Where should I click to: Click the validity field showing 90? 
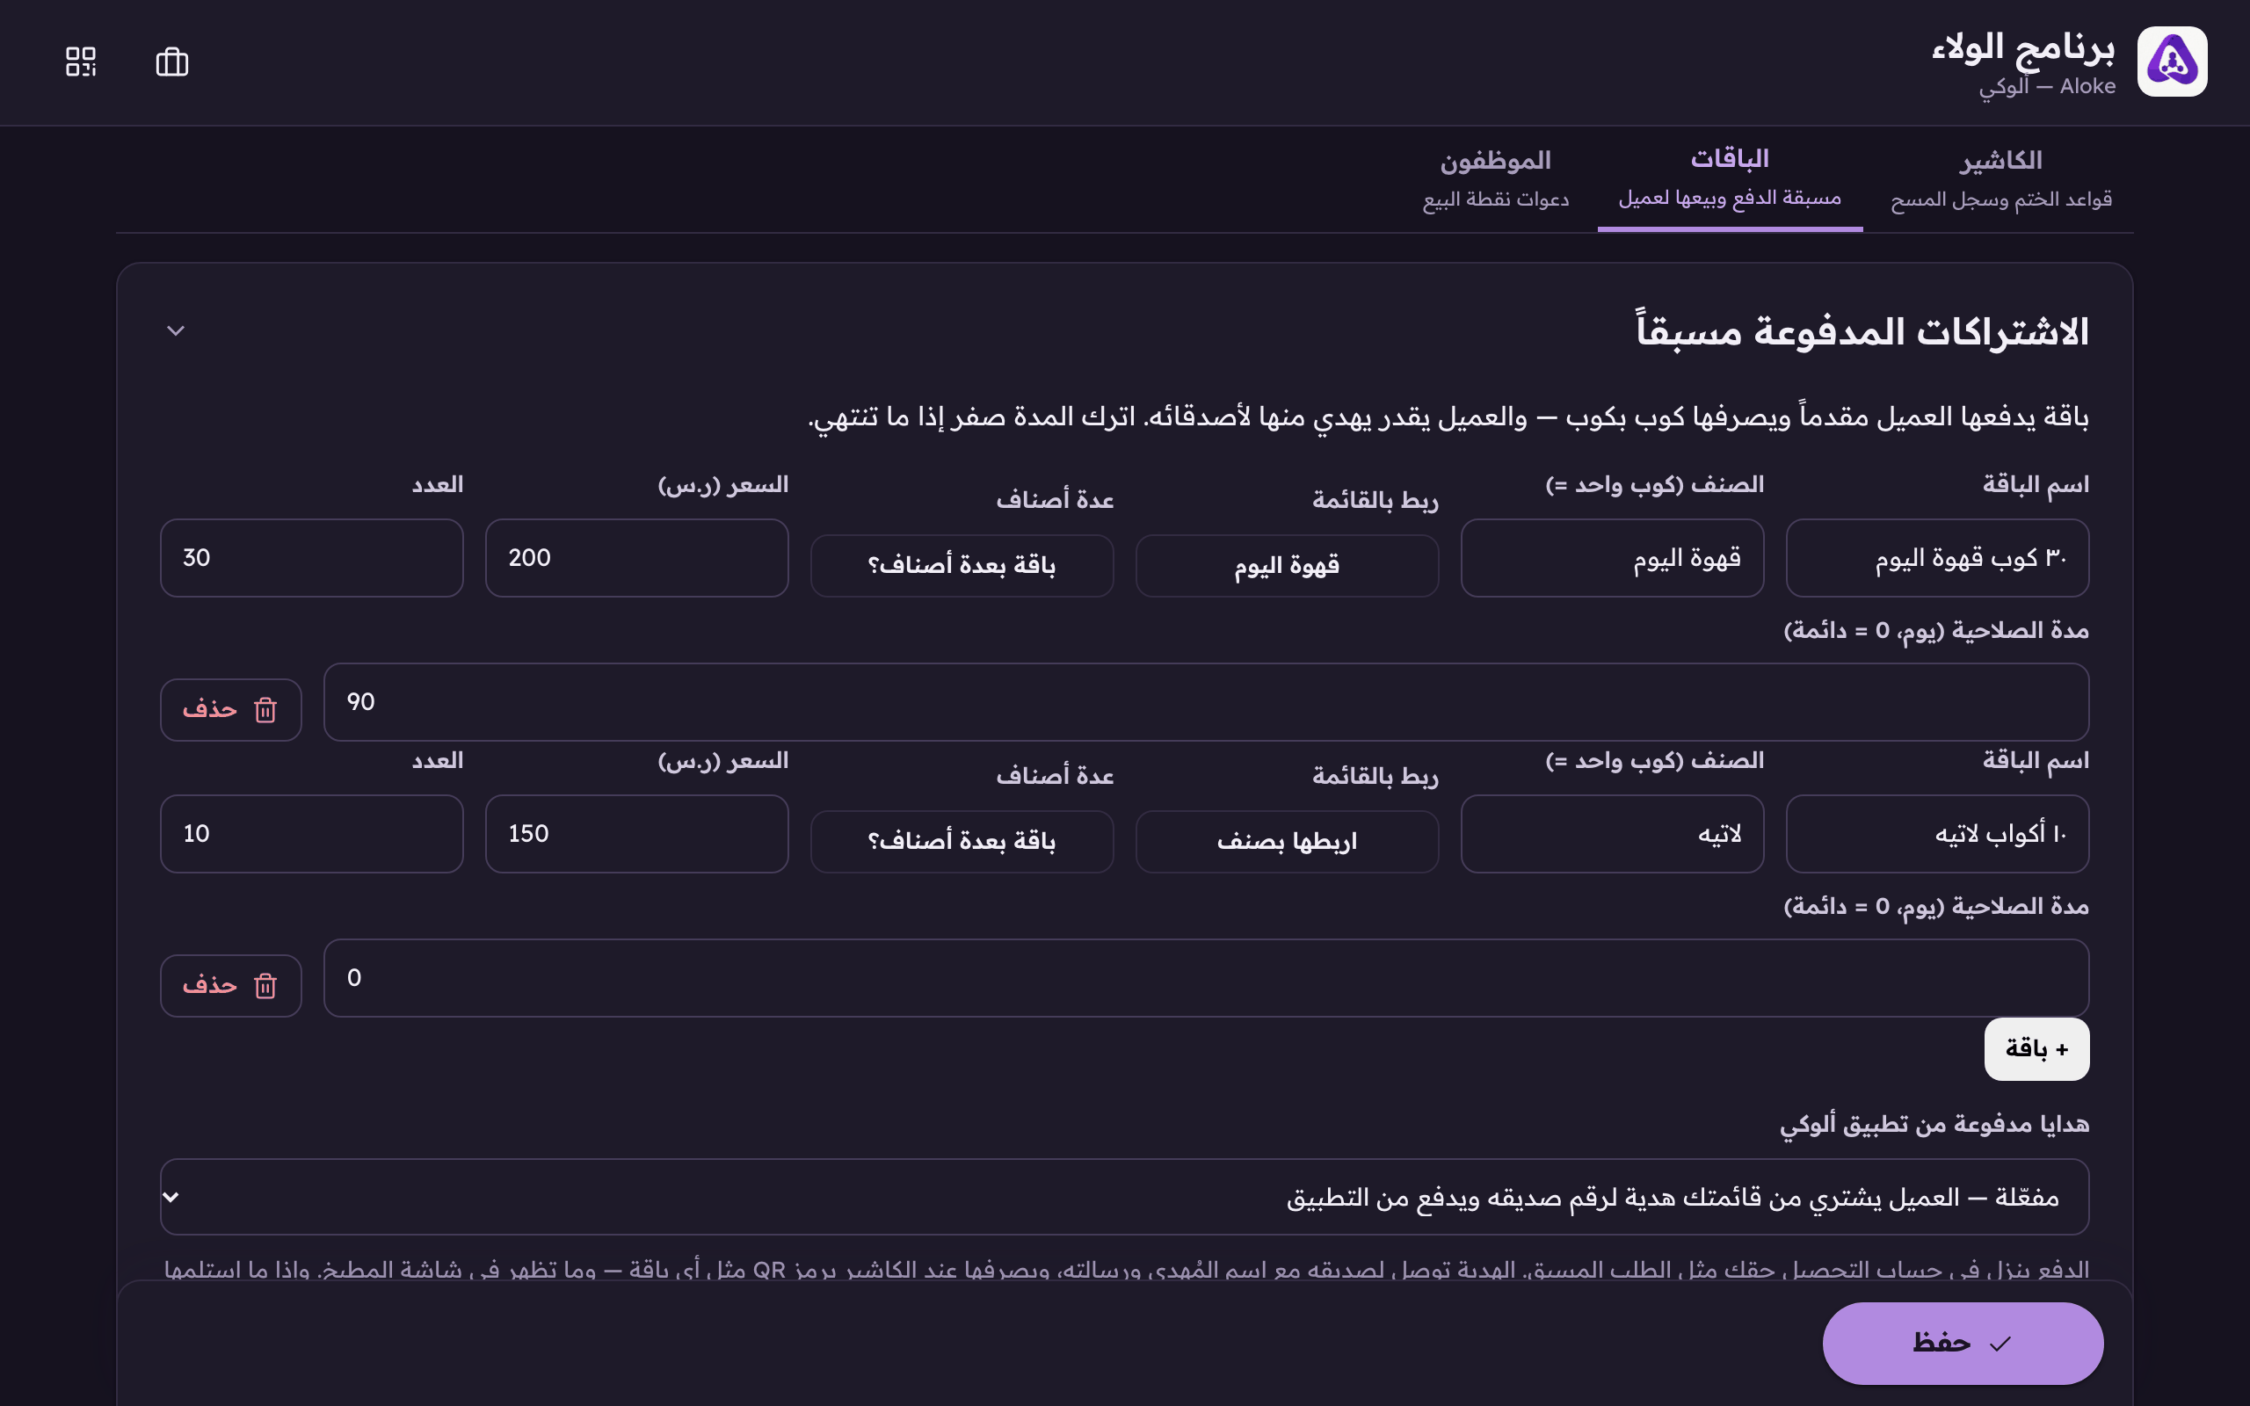[x=1206, y=702]
